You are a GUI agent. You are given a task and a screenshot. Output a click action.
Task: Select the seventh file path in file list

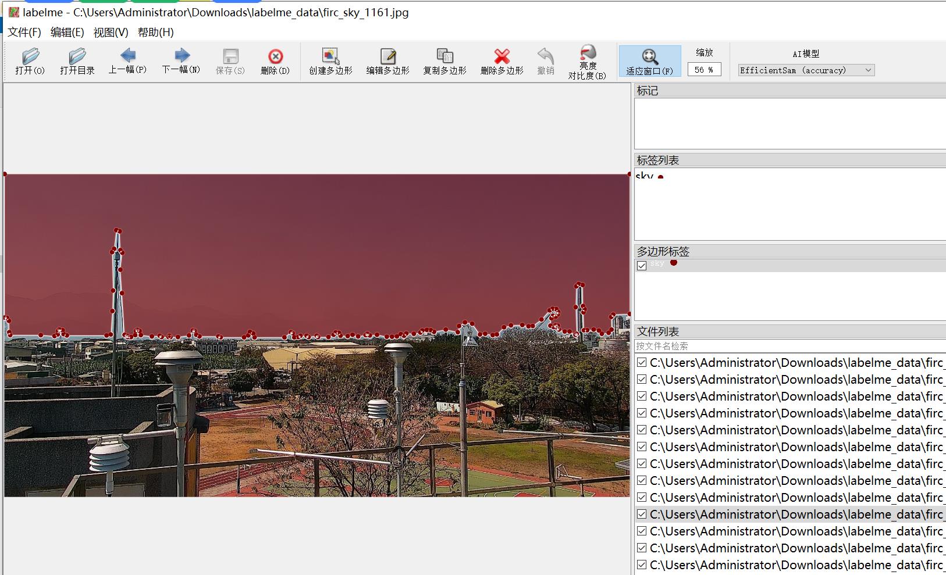(797, 464)
